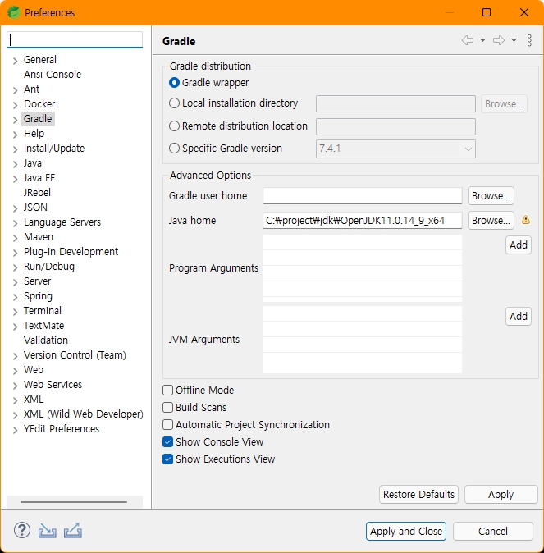Screen dimensions: 544x553
Task: Open the three-dot view menu
Action: [x=529, y=40]
